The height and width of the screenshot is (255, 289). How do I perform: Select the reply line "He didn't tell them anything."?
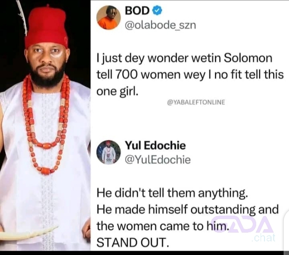point(172,193)
